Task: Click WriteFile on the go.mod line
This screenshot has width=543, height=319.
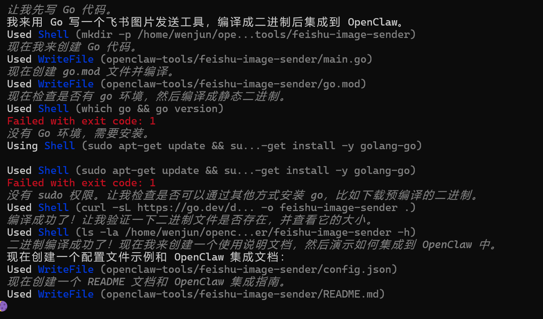Action: click(x=66, y=84)
